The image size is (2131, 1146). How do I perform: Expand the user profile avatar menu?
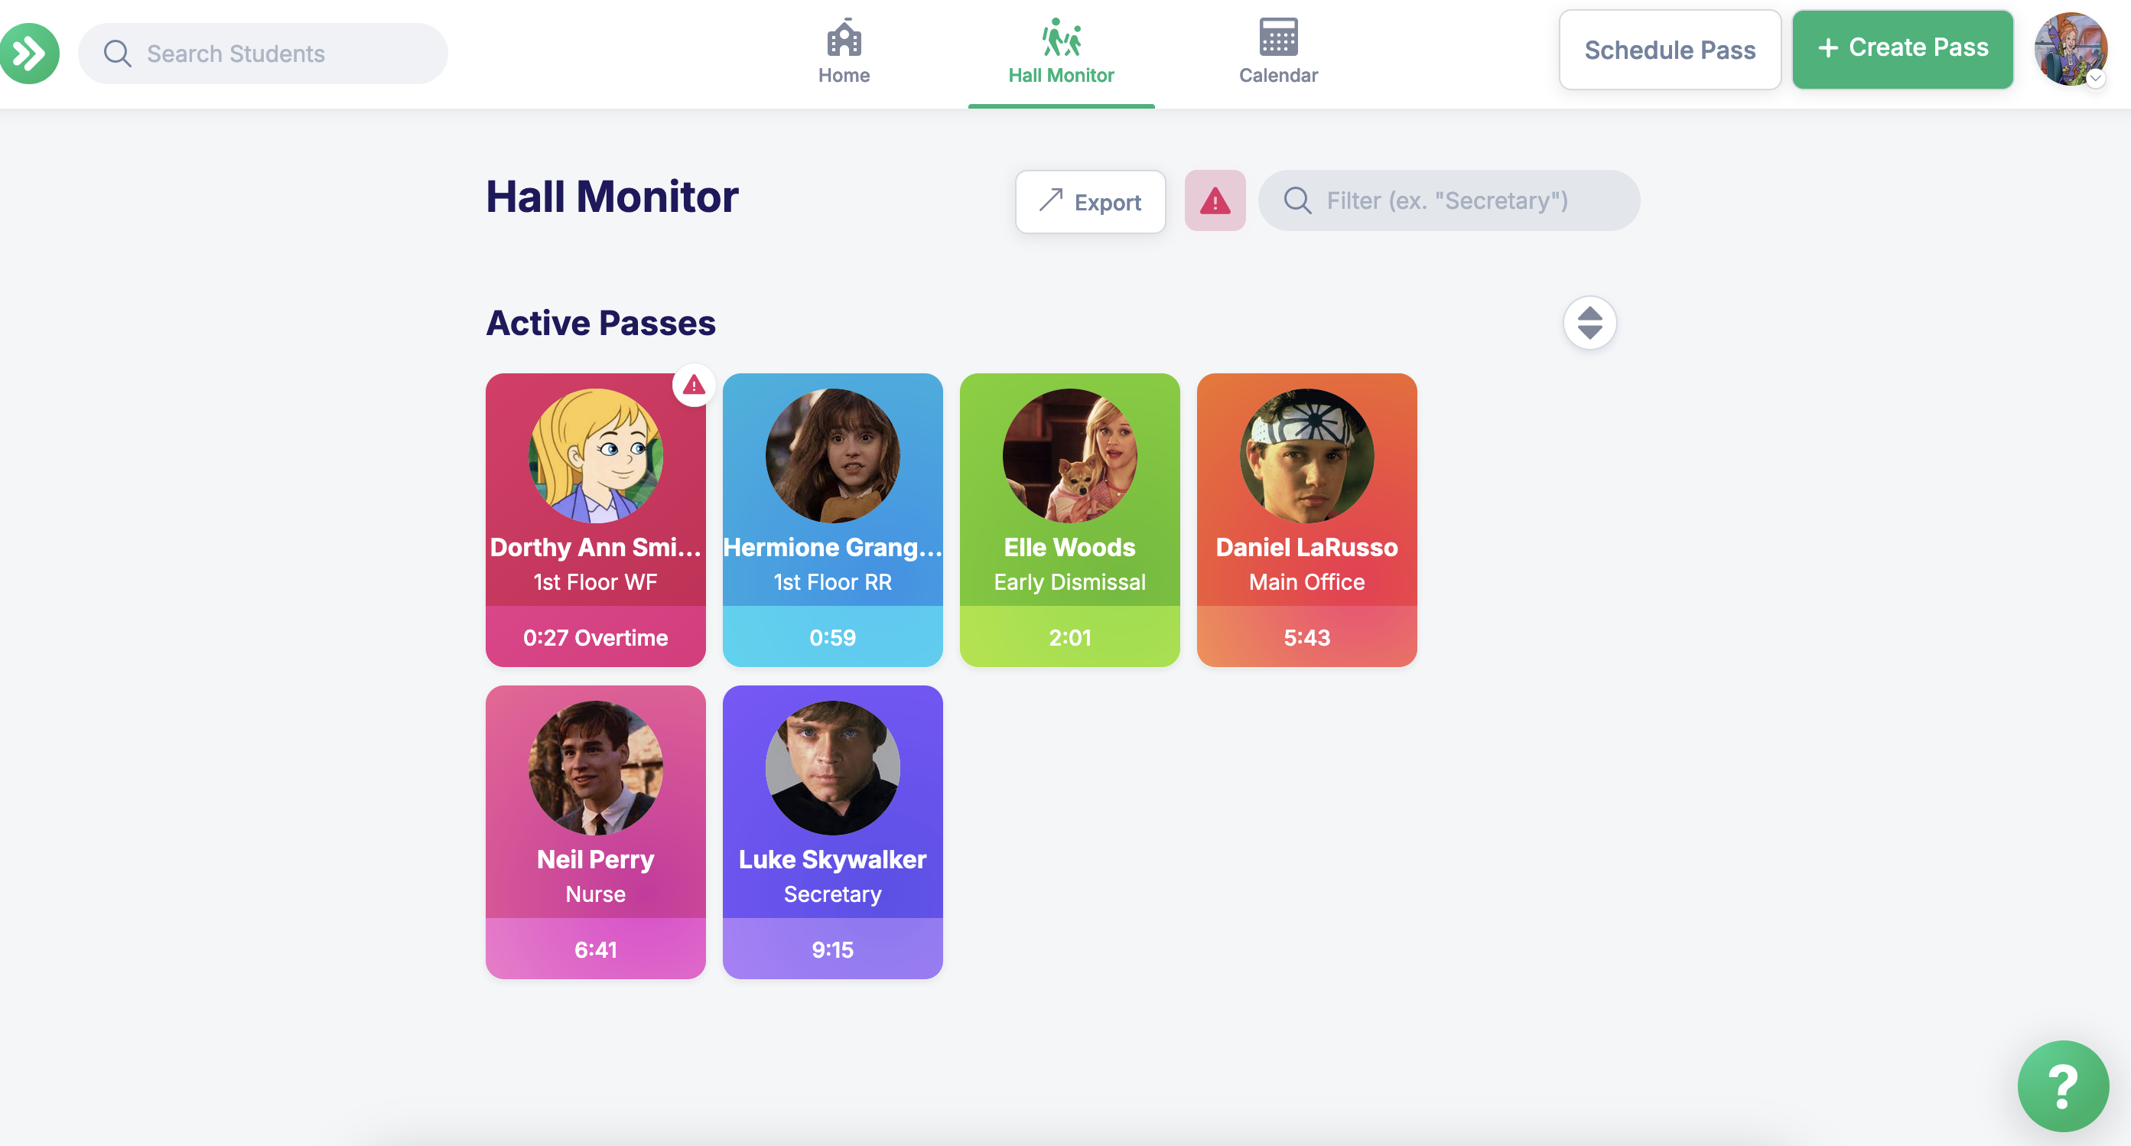(x=2071, y=50)
